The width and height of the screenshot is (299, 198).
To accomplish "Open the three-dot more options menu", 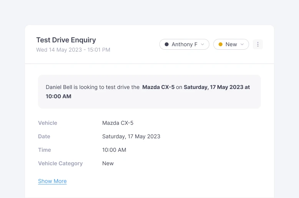I will pos(258,44).
